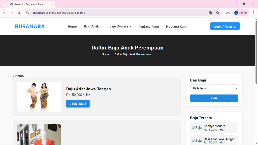
Task: Open the browser downloads icon
Action: (228, 13)
